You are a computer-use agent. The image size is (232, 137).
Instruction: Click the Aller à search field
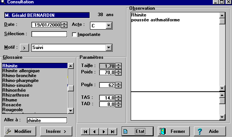point(47,121)
